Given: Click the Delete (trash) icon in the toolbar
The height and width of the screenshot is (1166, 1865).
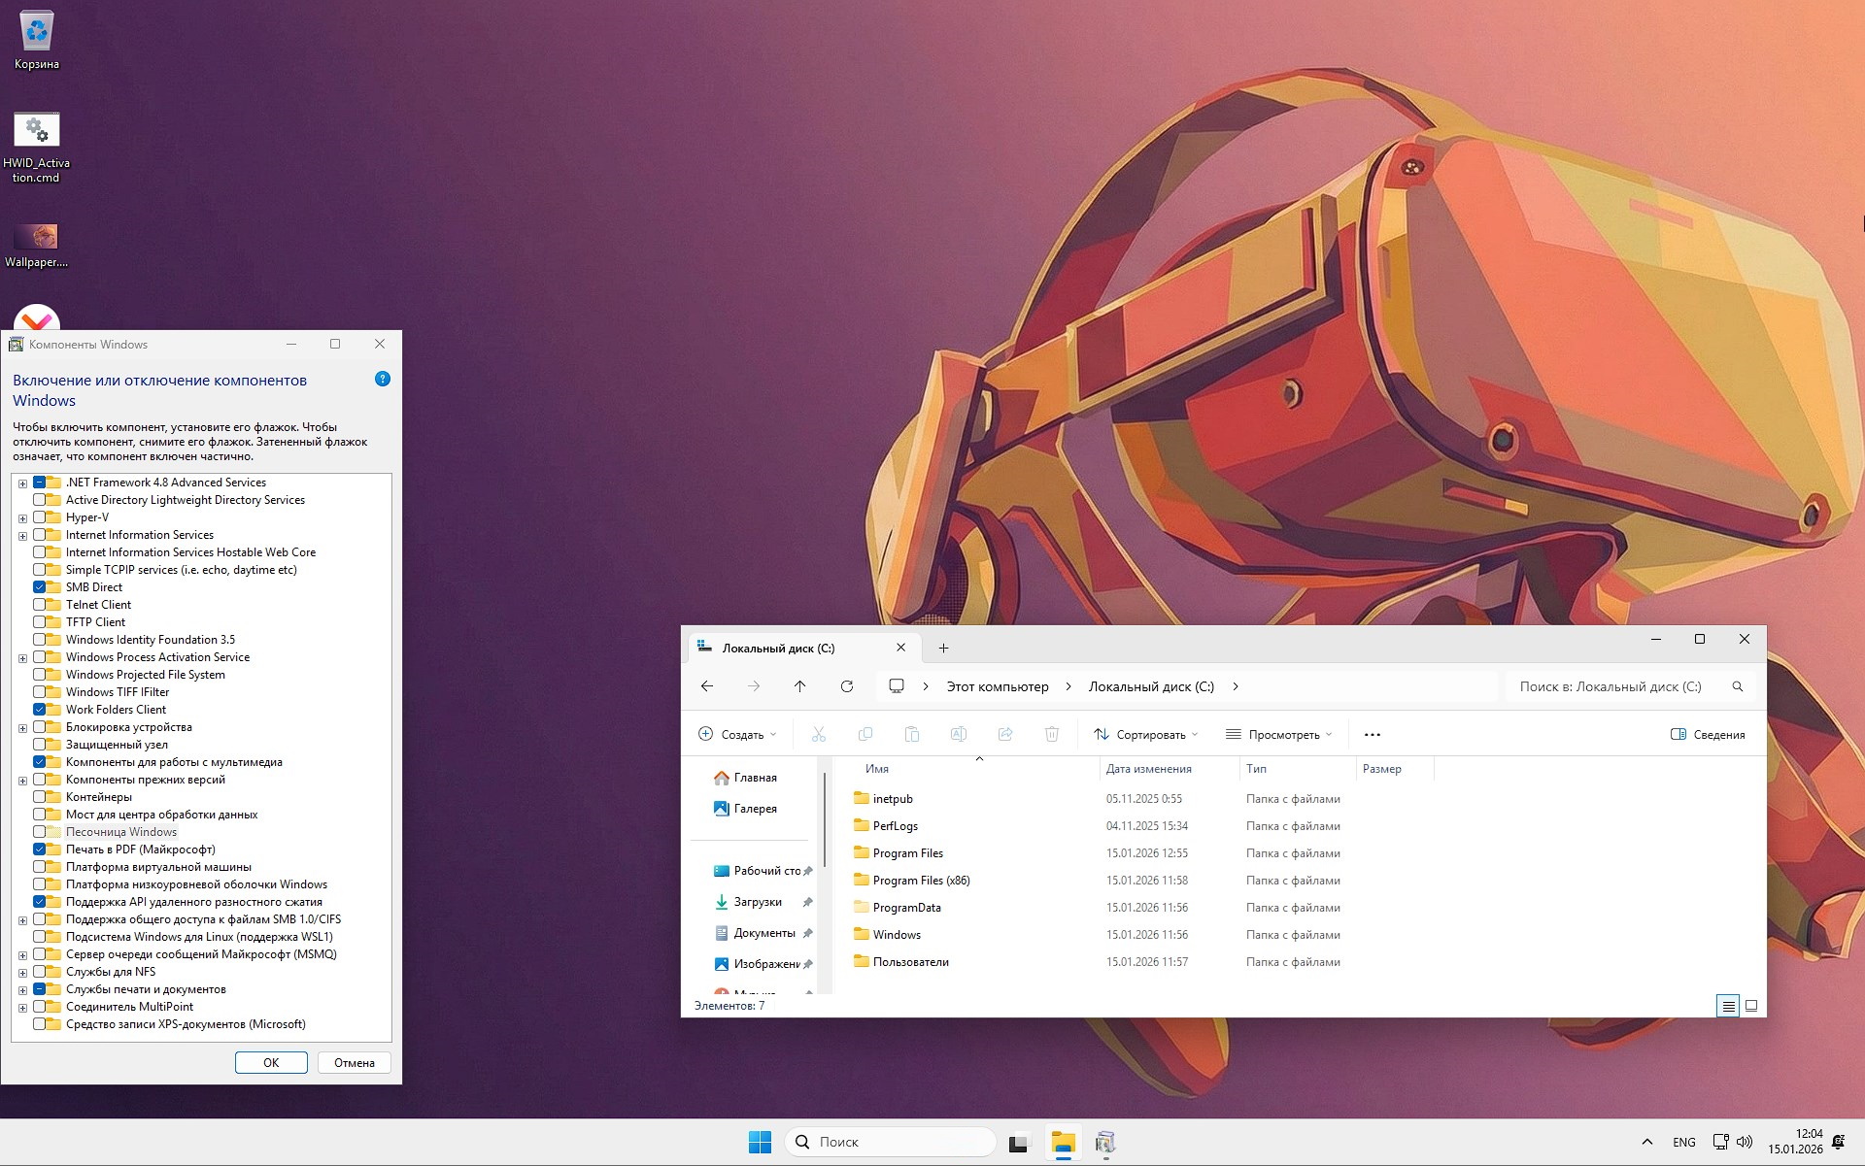Looking at the screenshot, I should [x=1052, y=734].
